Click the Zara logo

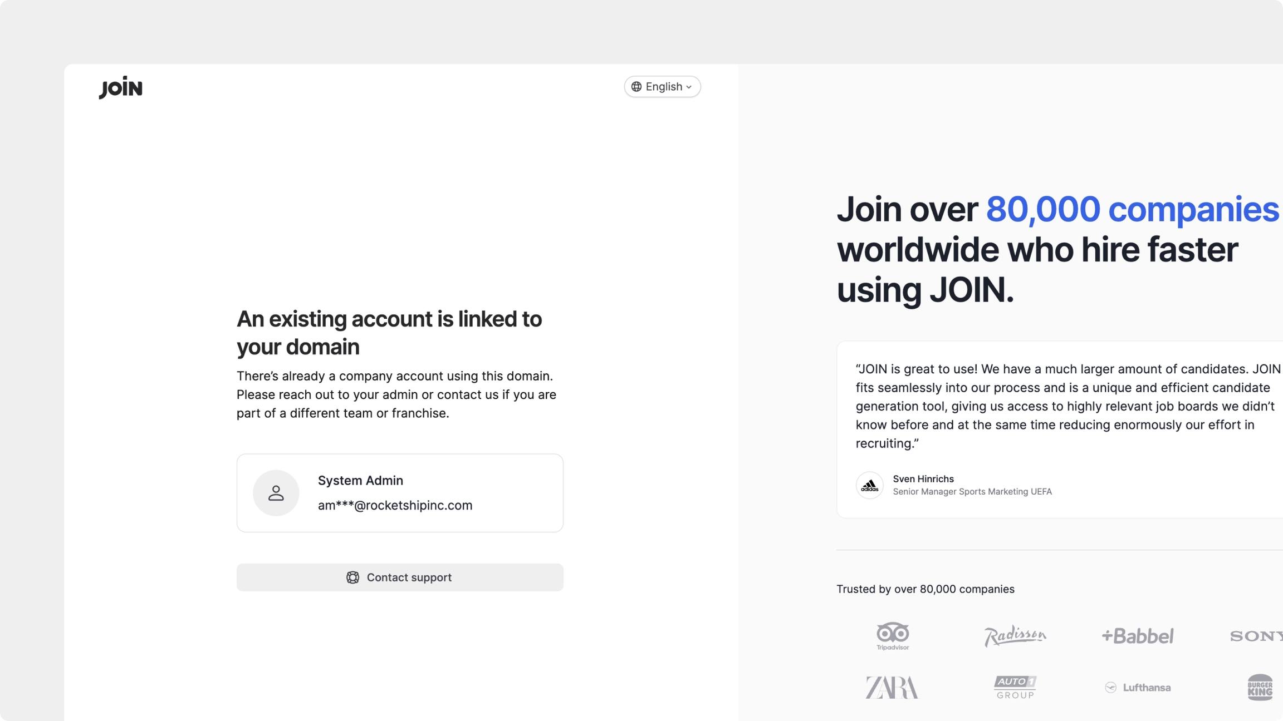click(892, 688)
